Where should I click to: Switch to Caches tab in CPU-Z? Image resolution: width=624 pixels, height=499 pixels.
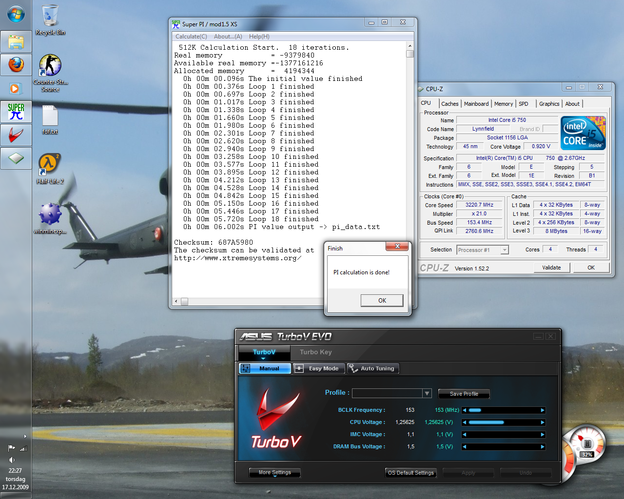450,104
